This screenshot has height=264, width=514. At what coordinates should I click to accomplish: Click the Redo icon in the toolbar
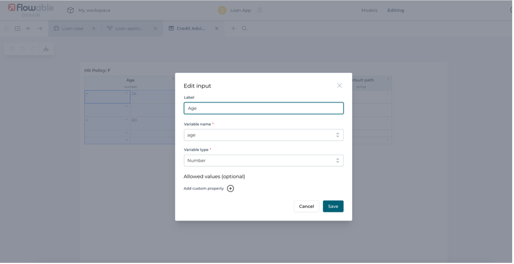click(x=33, y=49)
